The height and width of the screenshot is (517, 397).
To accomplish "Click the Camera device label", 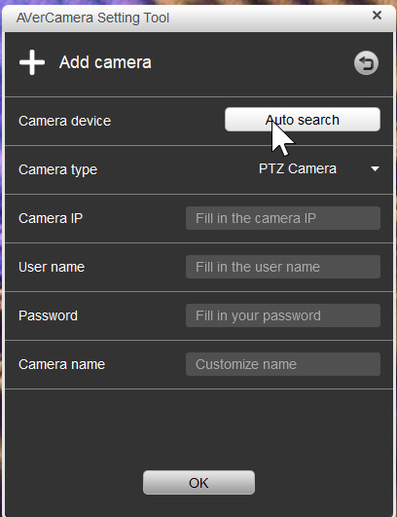I will pyautogui.click(x=64, y=121).
